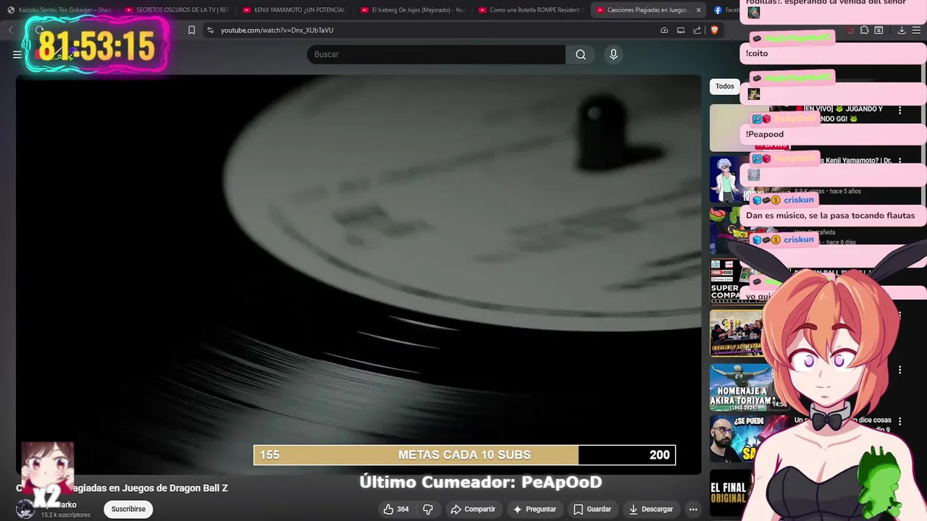Open the browser downloads arrow icon
This screenshot has height=521, width=927.
(x=902, y=30)
